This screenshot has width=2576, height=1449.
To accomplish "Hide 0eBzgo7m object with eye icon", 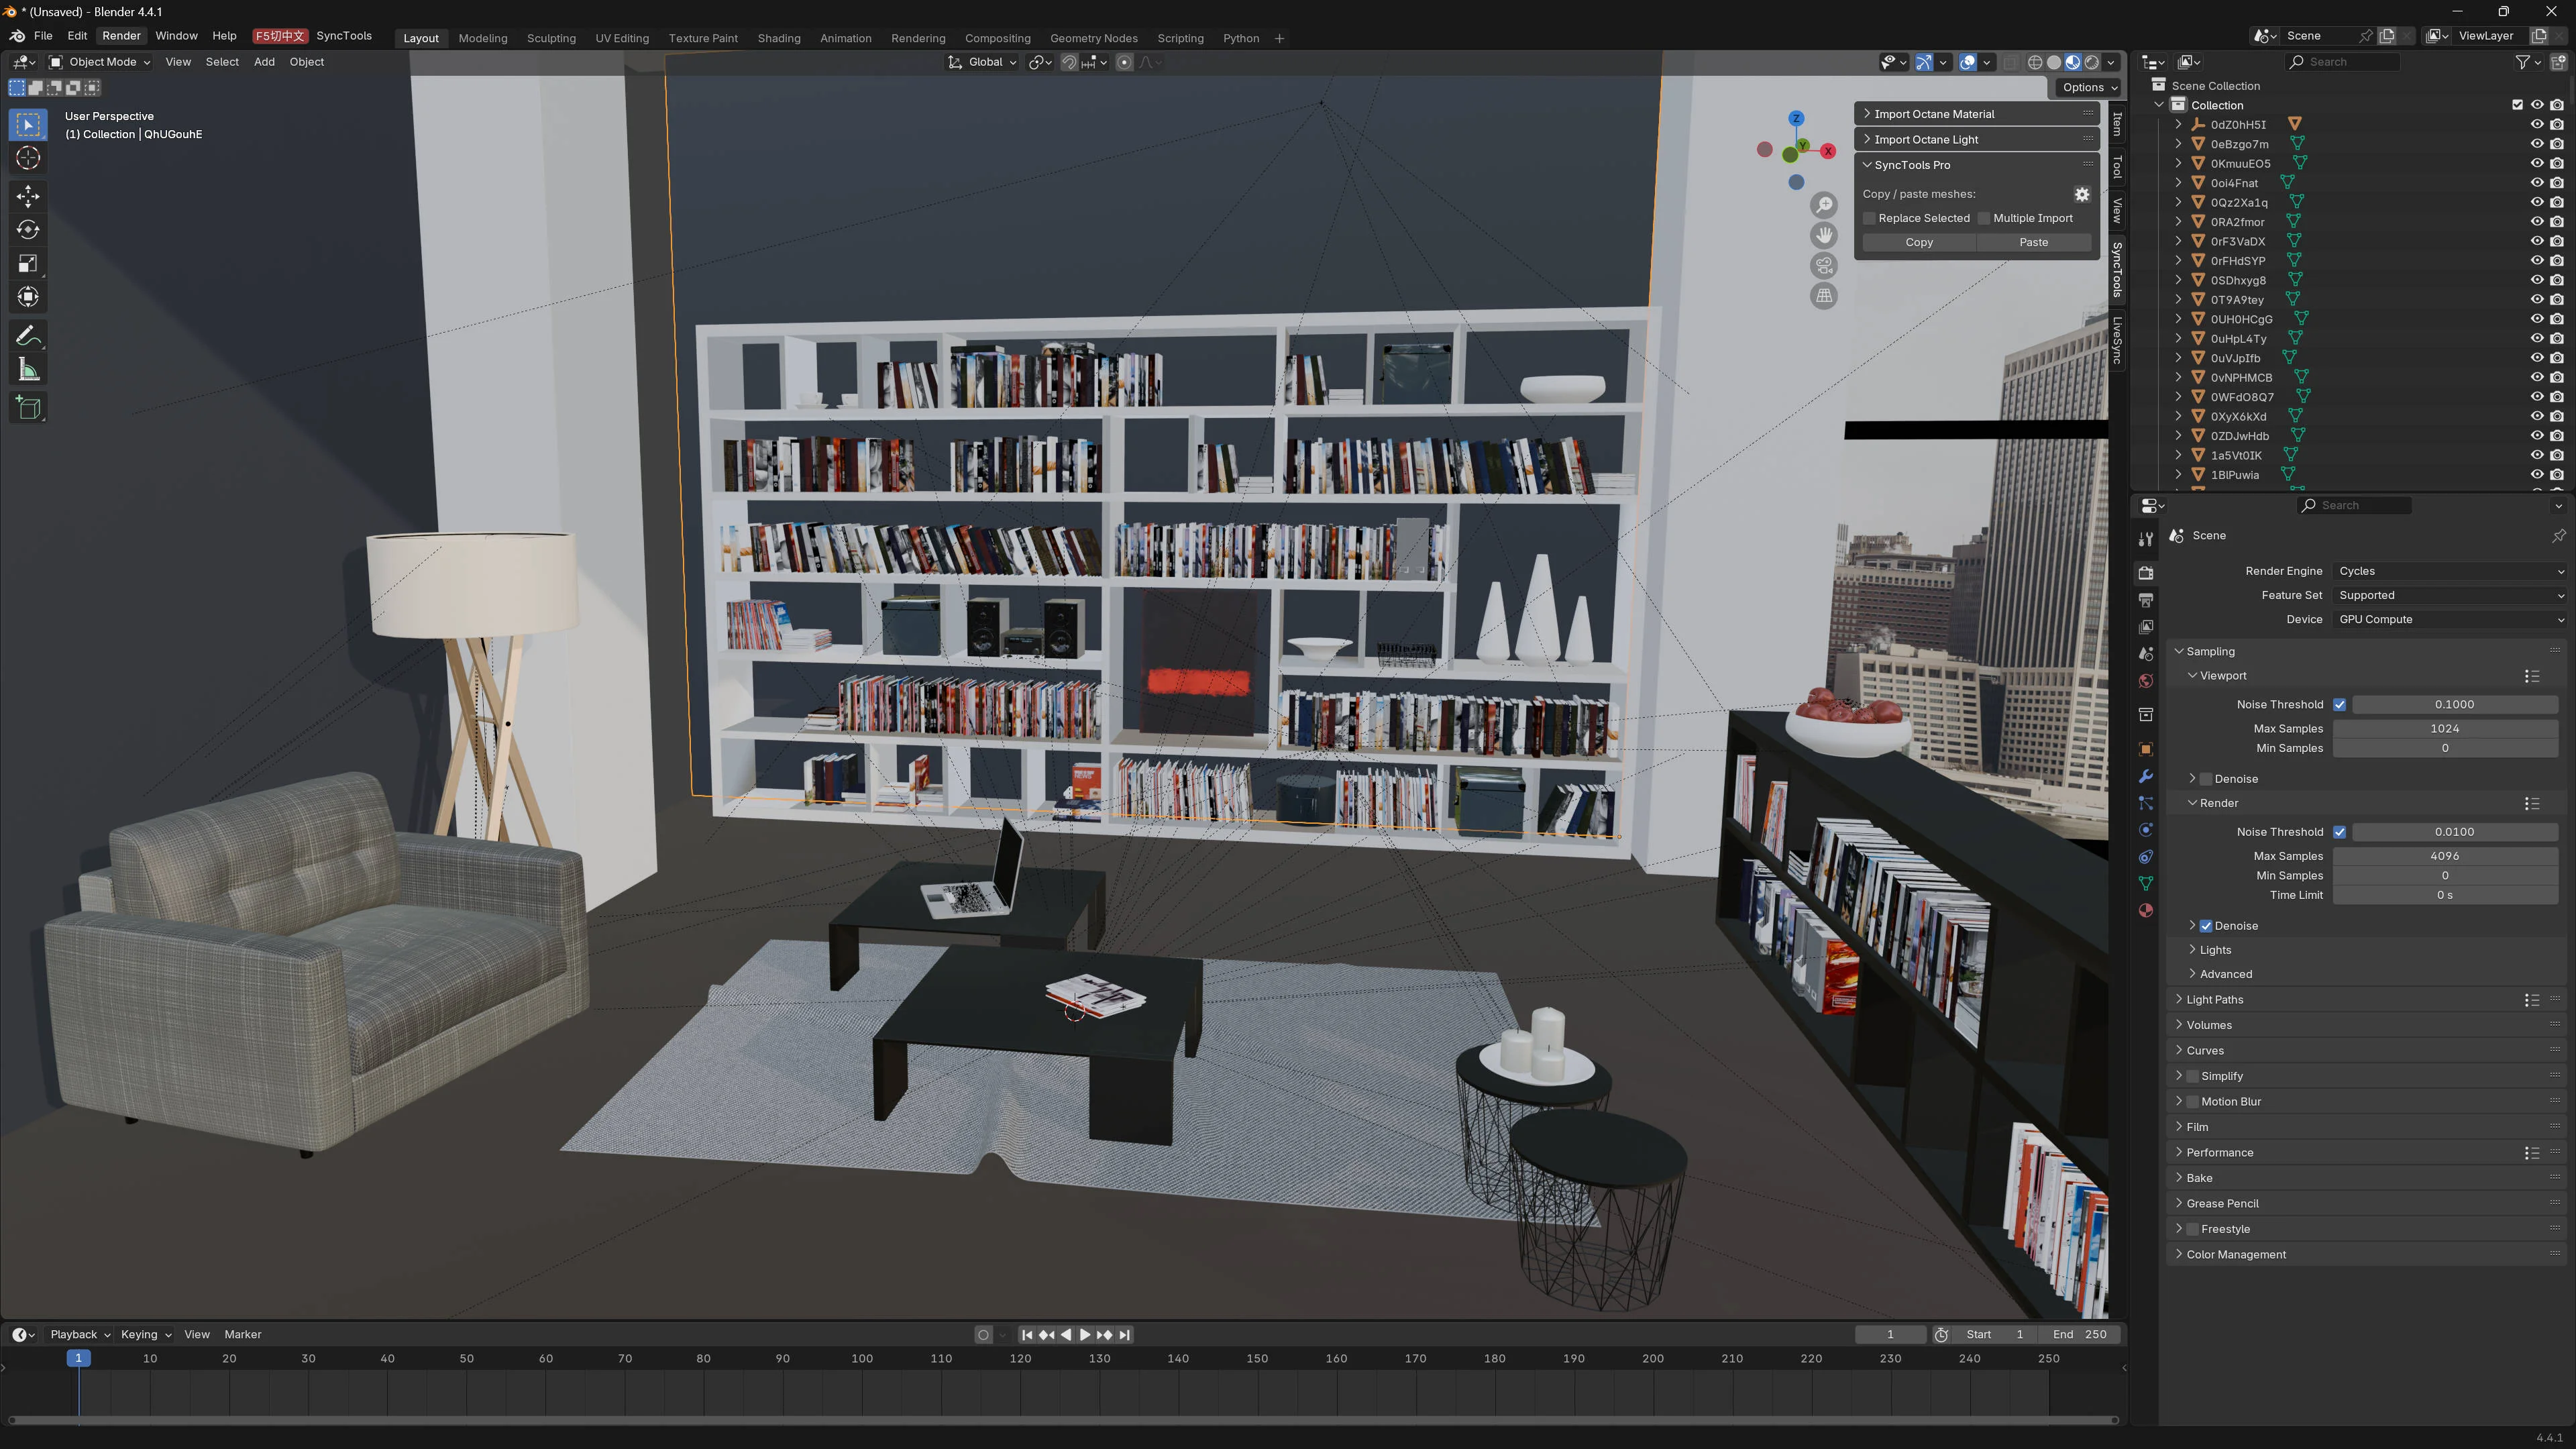I will [2537, 144].
